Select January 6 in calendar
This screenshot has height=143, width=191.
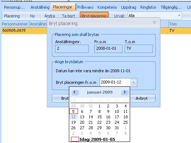82,111
